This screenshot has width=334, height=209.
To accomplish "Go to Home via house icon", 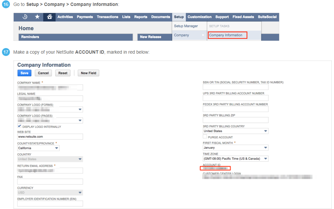I will [x=49, y=17].
